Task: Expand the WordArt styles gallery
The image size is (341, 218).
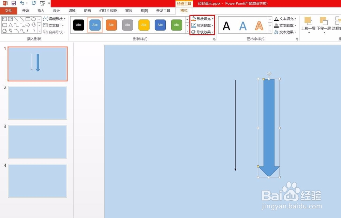Action: tap(270, 31)
